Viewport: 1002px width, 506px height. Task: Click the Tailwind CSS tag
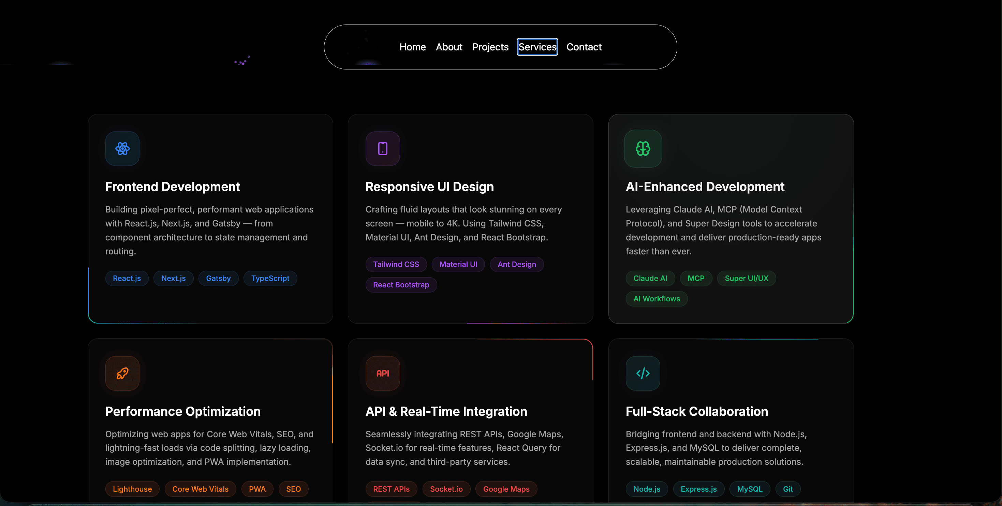click(x=396, y=265)
